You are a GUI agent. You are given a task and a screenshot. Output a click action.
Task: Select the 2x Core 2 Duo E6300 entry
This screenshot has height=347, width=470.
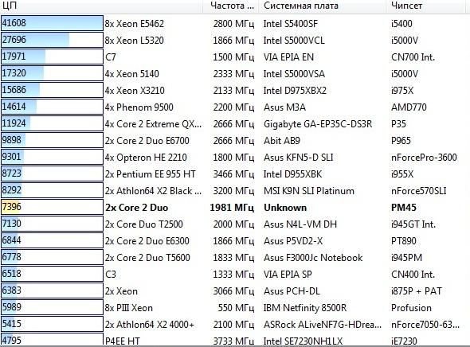point(147,241)
